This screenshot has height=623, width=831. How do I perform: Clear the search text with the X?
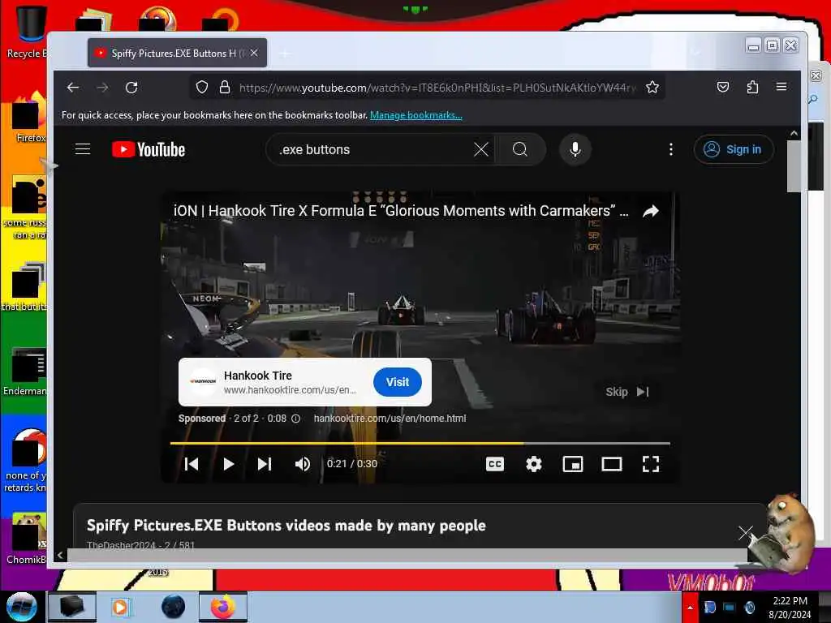(x=481, y=149)
